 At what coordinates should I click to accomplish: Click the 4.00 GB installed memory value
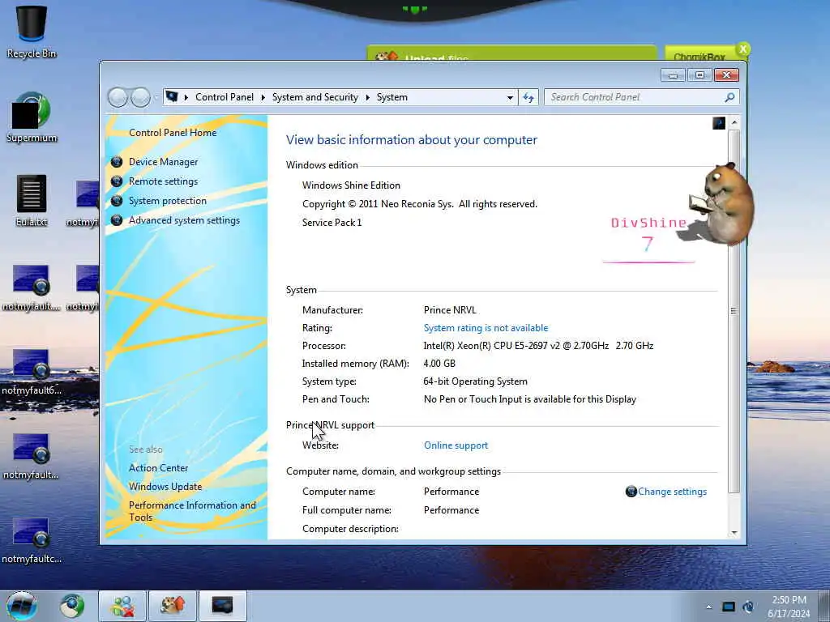(439, 364)
